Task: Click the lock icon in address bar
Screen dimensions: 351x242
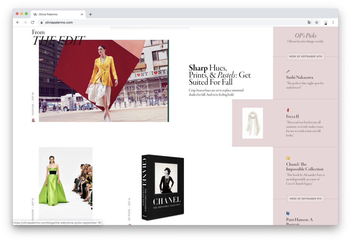Action: 42,22
